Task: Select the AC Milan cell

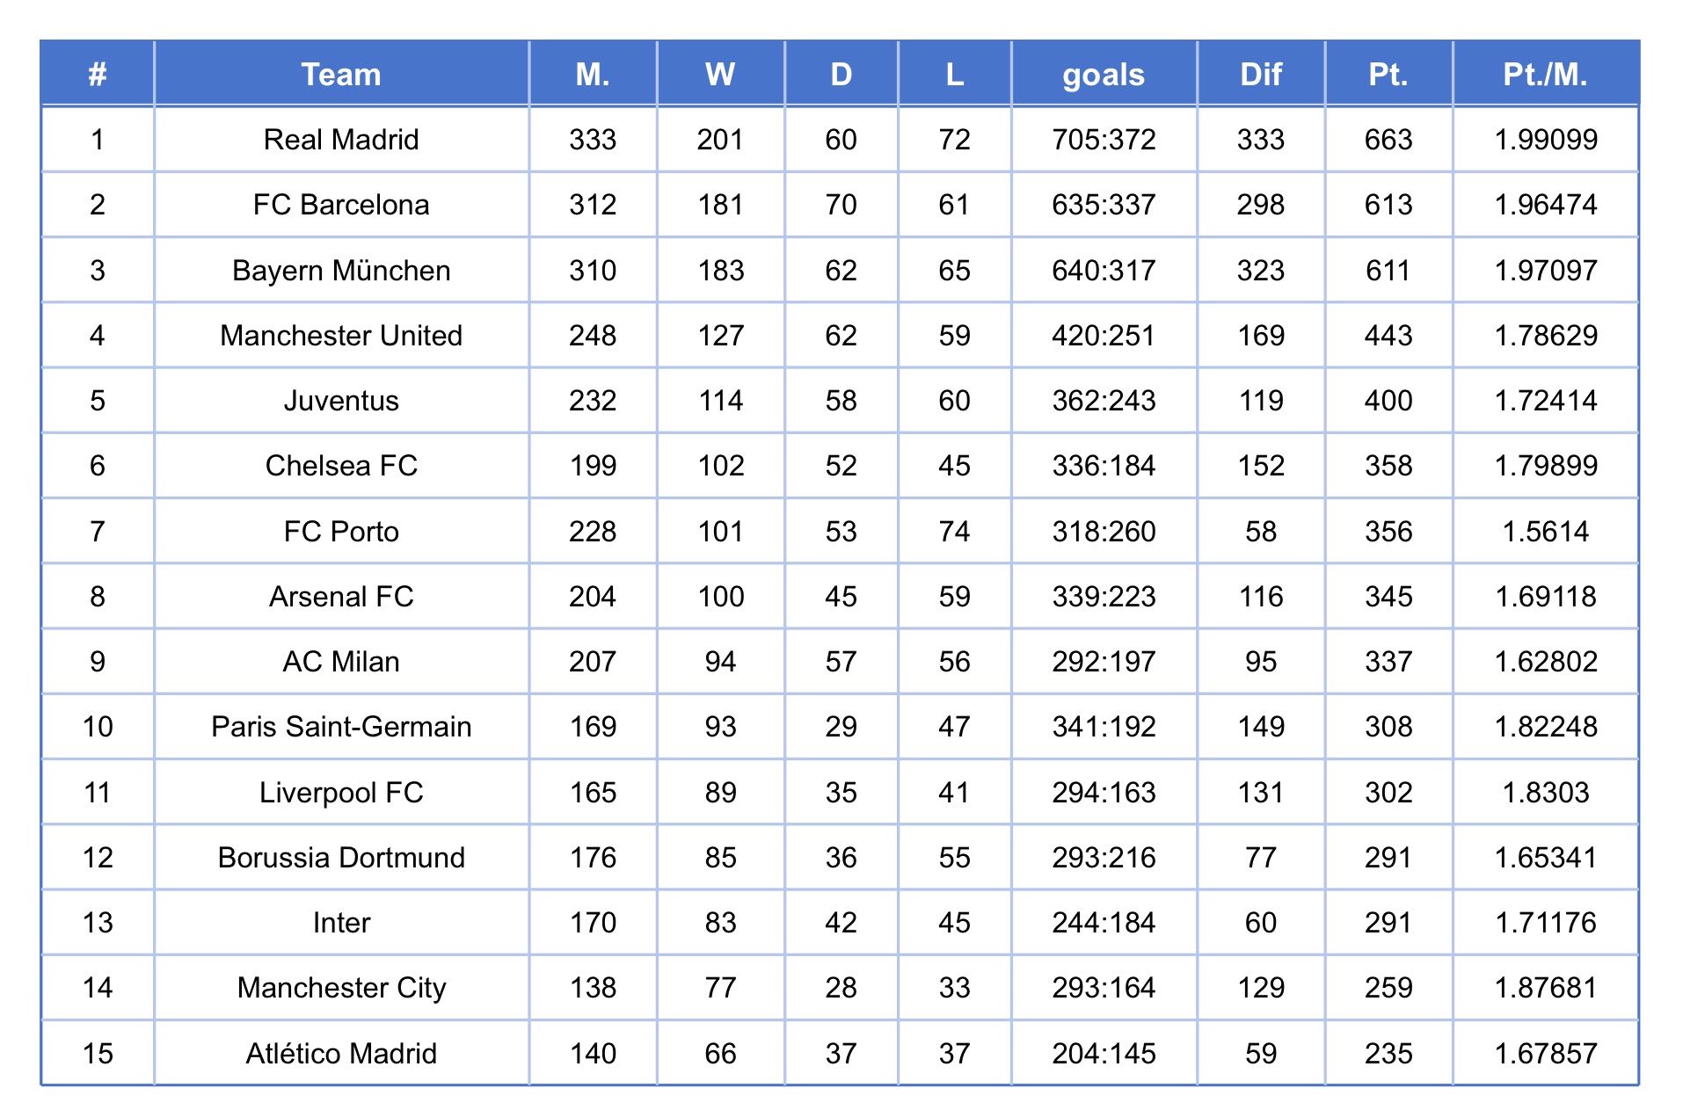Action: [341, 662]
